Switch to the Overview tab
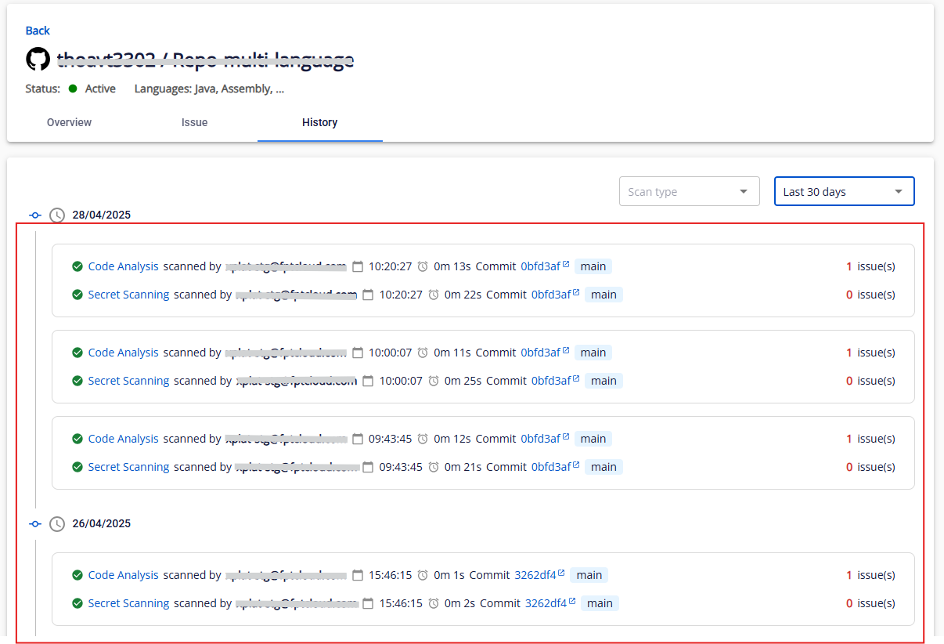Viewport: 944px width, 644px height. [69, 122]
